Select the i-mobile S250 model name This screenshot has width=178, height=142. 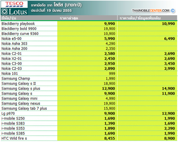[13, 119]
